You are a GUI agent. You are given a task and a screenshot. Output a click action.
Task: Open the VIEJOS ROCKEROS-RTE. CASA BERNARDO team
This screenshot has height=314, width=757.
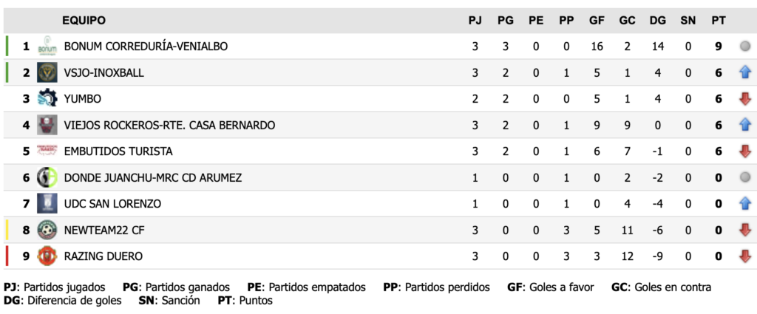tap(169, 126)
